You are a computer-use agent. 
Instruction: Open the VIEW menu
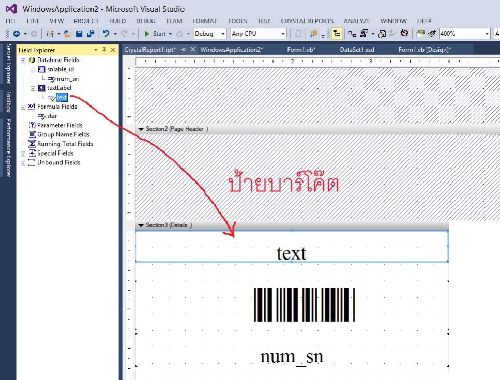(56, 21)
